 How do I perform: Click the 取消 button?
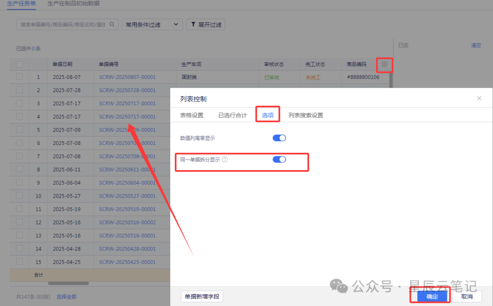[x=467, y=296]
